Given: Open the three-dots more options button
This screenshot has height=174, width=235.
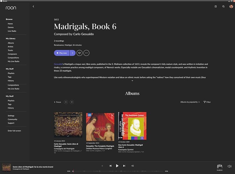Looking at the screenshot, I should [86, 53].
